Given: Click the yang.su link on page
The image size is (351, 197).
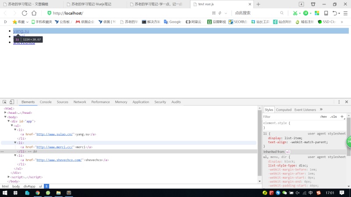Looking at the screenshot, I should [x=21, y=31].
